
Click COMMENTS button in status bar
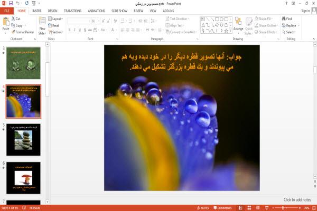click(x=222, y=208)
